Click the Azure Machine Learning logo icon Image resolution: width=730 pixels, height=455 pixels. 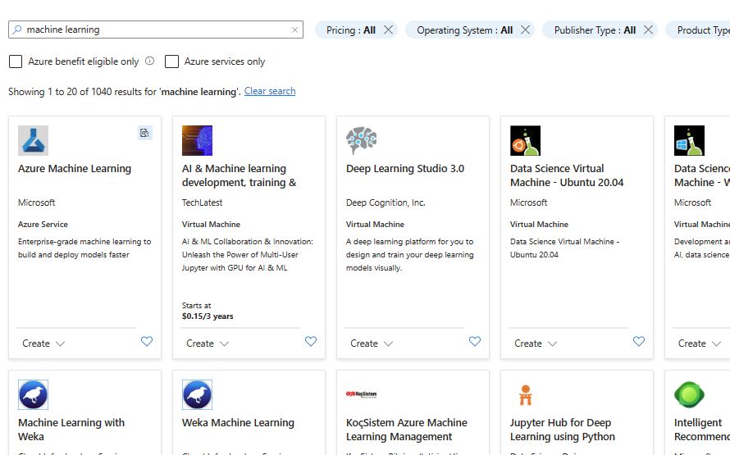(x=33, y=140)
